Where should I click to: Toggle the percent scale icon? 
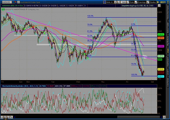[x=11, y=117]
